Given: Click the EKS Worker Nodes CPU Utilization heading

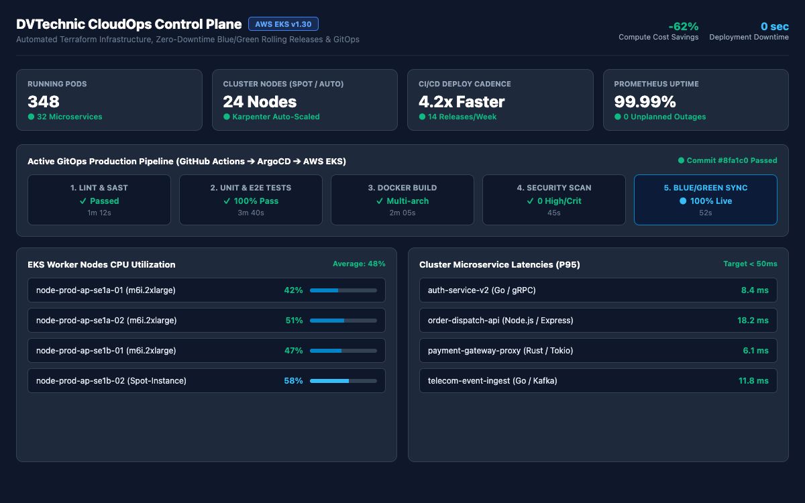Looking at the screenshot, I should click(101, 265).
